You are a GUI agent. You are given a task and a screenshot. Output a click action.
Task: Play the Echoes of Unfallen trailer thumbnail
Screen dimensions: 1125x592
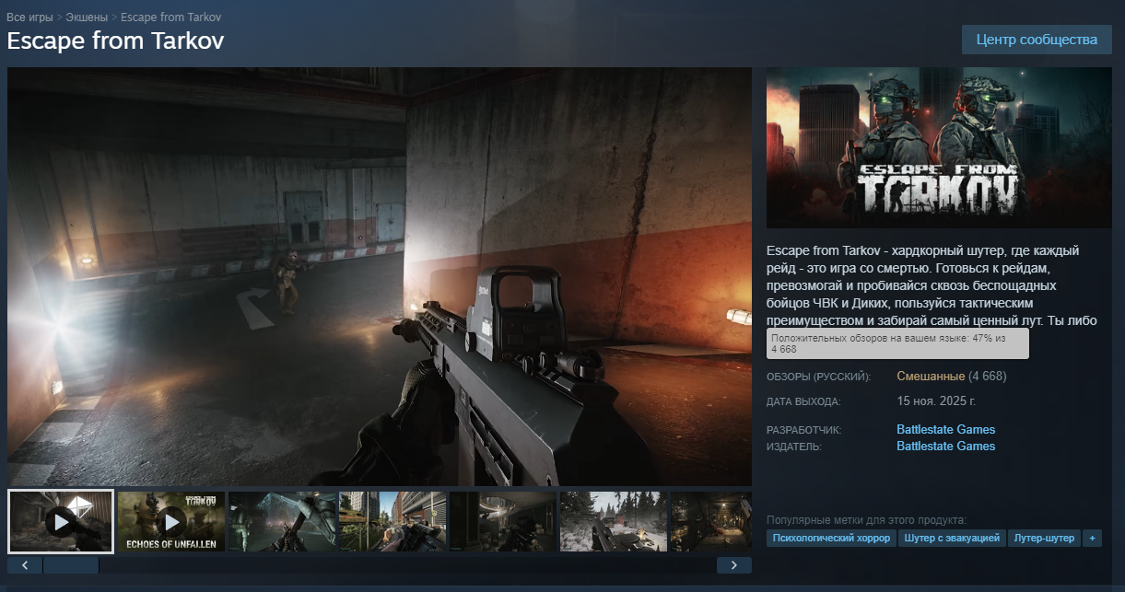pos(171,521)
